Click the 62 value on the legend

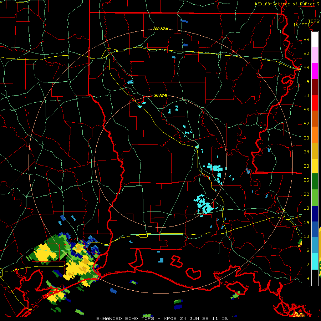point(306,53)
